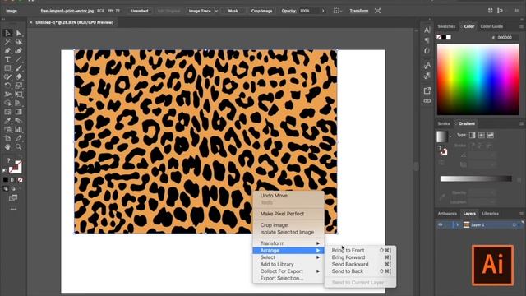Switch to the Swatches tab
Viewport: 526px width, 296px height.
point(446,26)
